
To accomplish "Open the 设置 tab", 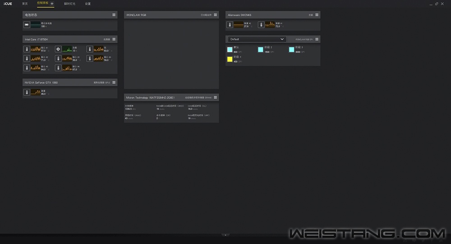I will (x=88, y=4).
